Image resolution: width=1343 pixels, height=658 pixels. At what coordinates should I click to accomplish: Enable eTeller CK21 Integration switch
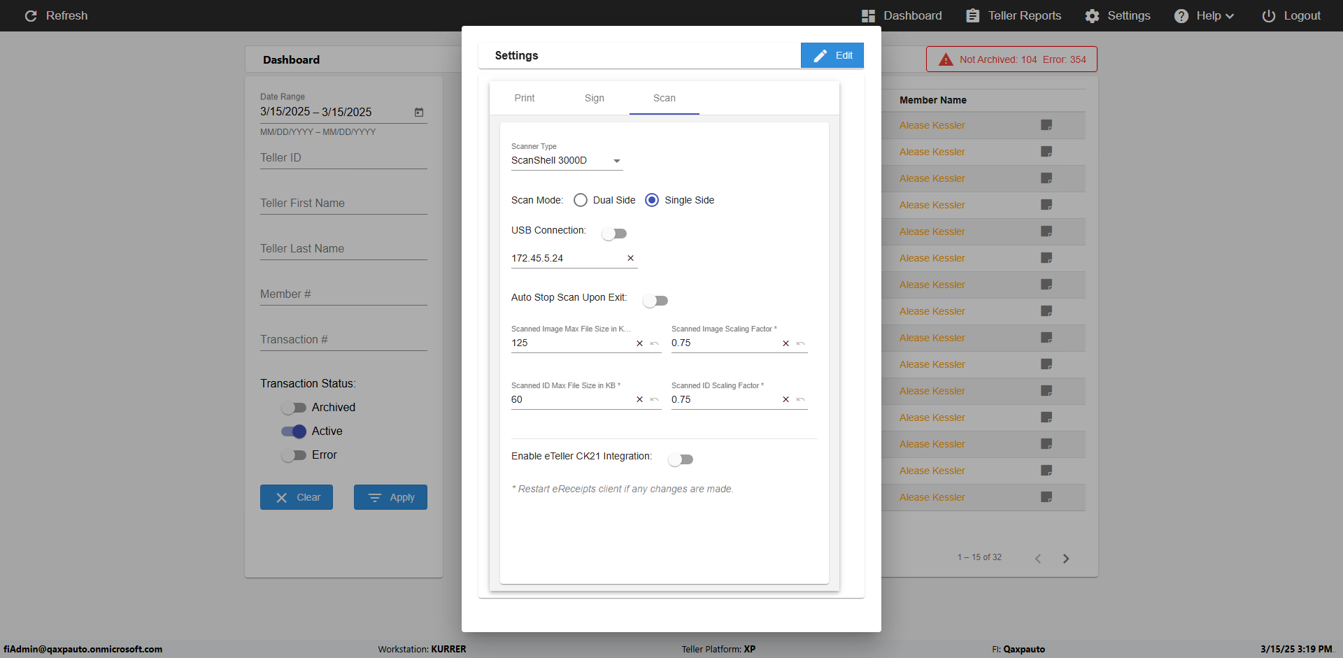(681, 459)
